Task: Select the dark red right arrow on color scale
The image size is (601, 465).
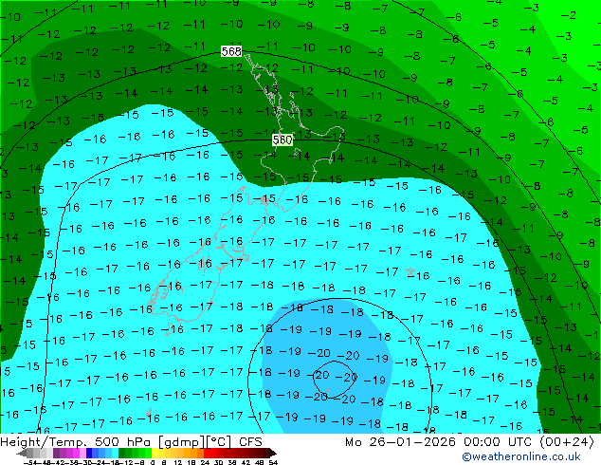Action: pyautogui.click(x=270, y=453)
